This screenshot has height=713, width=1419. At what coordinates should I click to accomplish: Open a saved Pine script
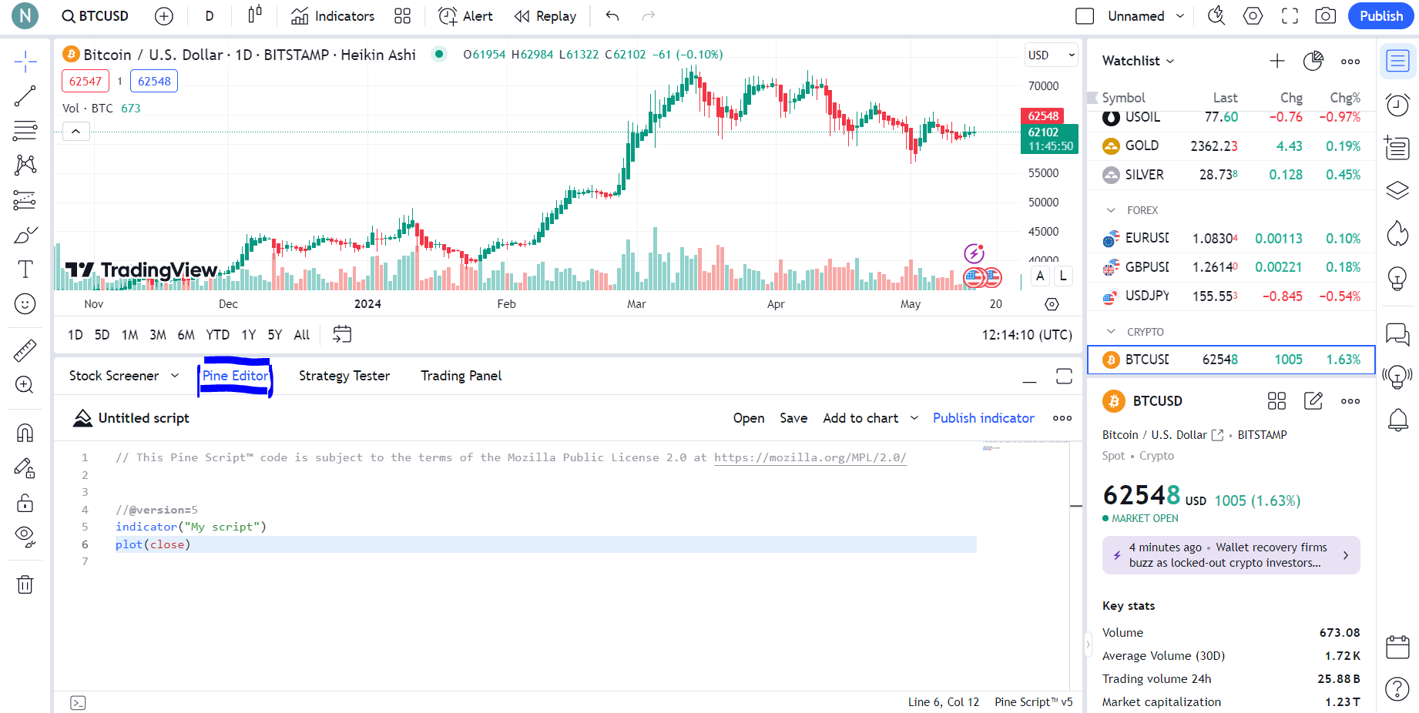749,418
